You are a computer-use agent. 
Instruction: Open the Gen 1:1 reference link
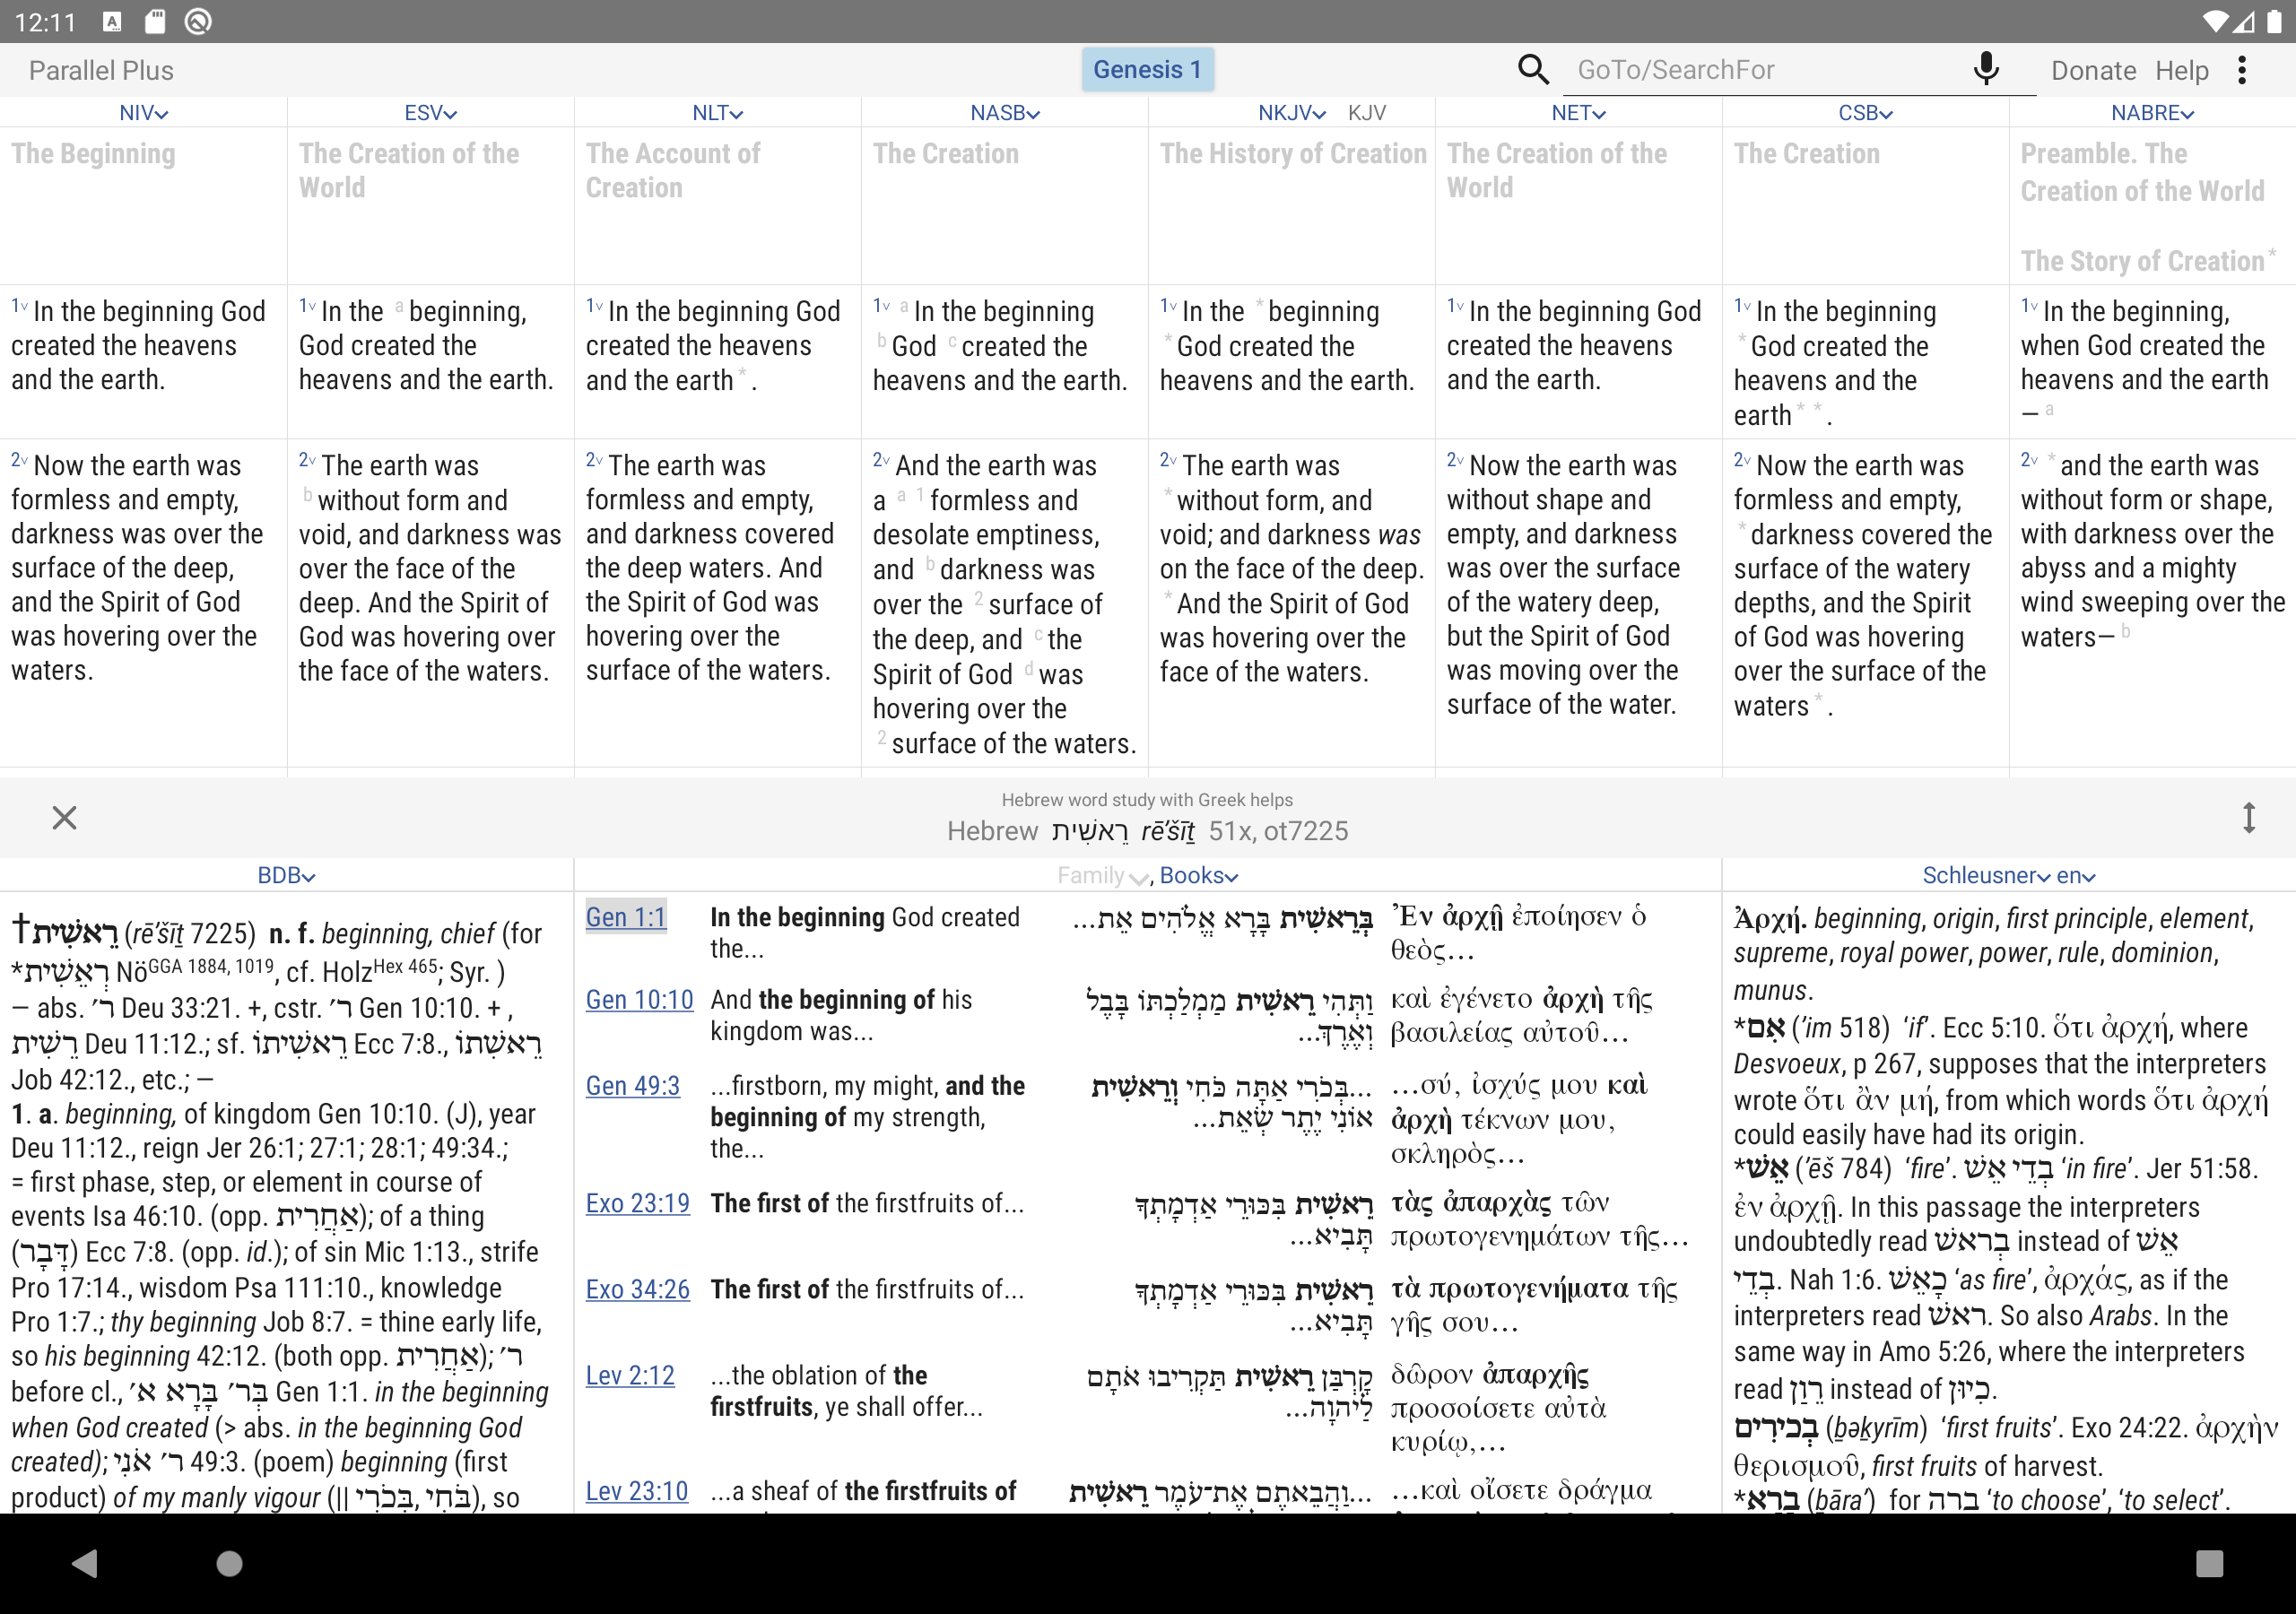(626, 916)
